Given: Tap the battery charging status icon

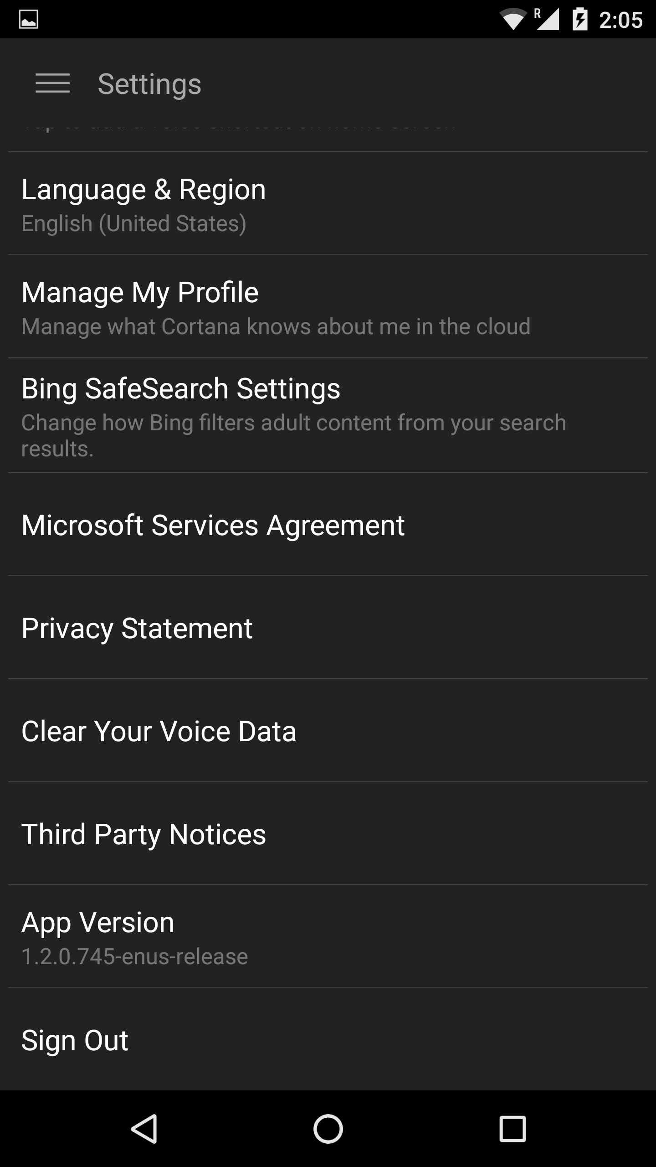Looking at the screenshot, I should (x=579, y=20).
